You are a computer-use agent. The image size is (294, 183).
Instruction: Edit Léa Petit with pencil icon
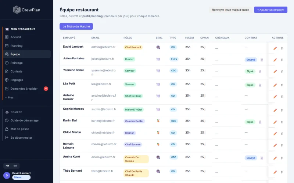275,85
